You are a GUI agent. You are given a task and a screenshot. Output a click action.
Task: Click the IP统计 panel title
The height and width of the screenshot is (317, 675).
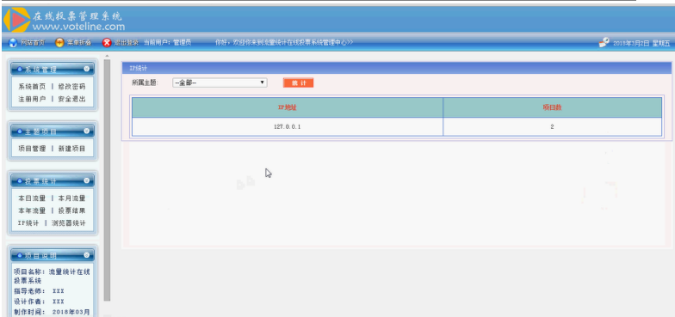[x=139, y=69]
